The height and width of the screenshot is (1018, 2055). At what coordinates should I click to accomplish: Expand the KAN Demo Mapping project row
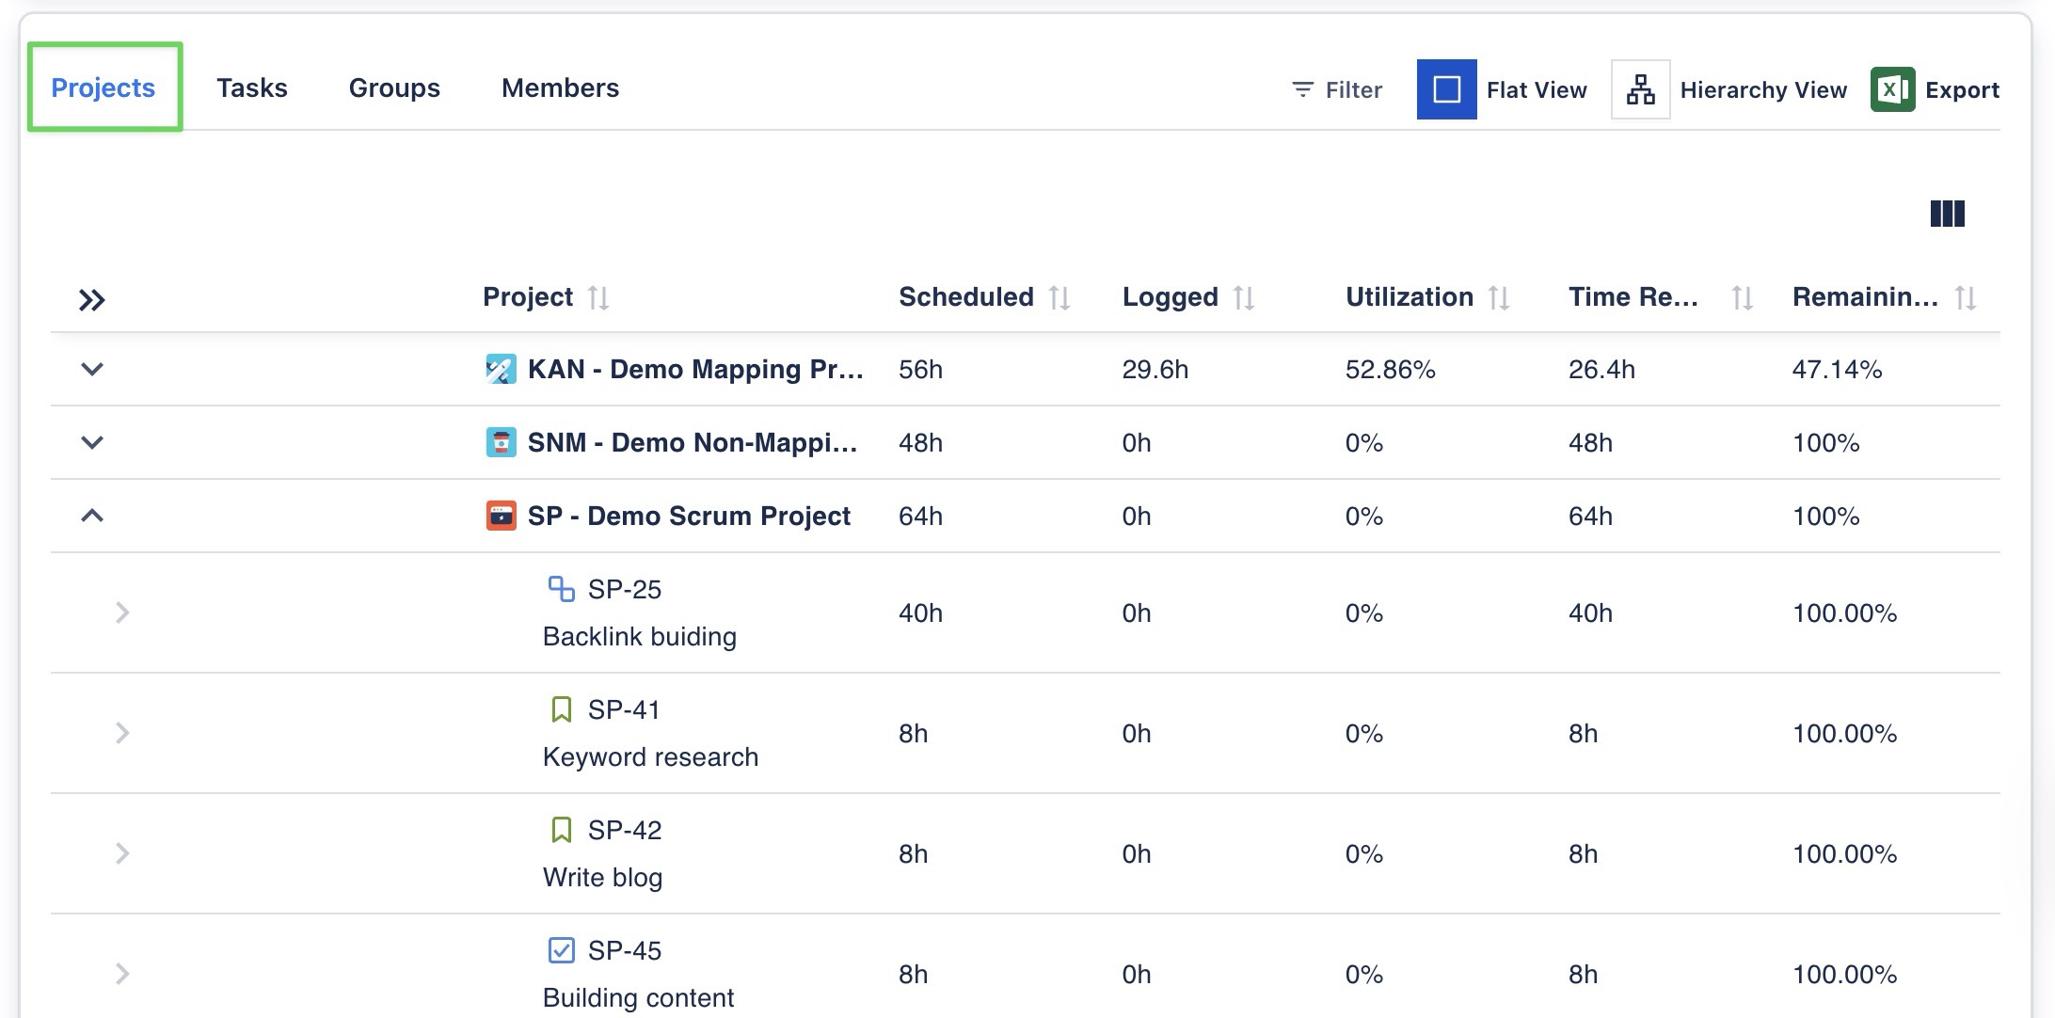coord(91,369)
